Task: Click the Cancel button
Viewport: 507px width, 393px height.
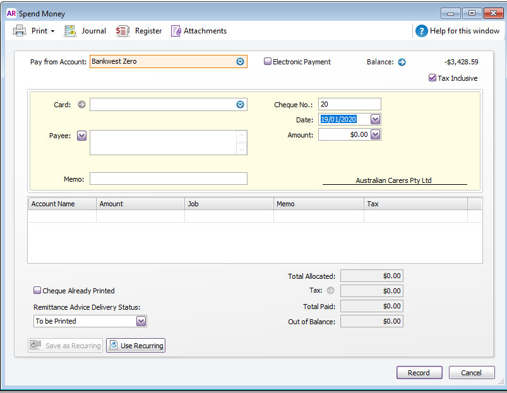Action: click(x=471, y=373)
